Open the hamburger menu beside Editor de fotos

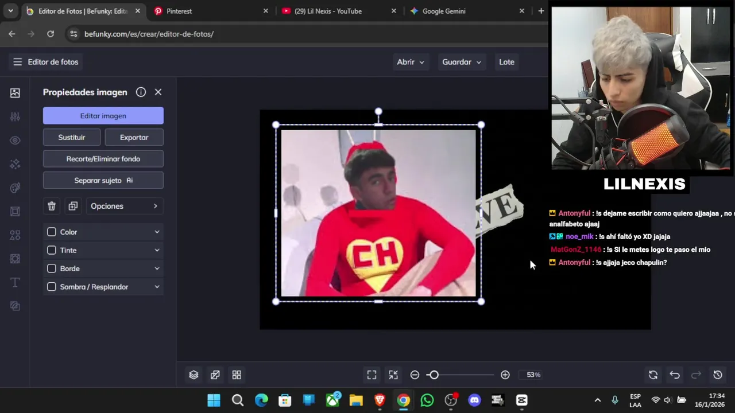17,62
